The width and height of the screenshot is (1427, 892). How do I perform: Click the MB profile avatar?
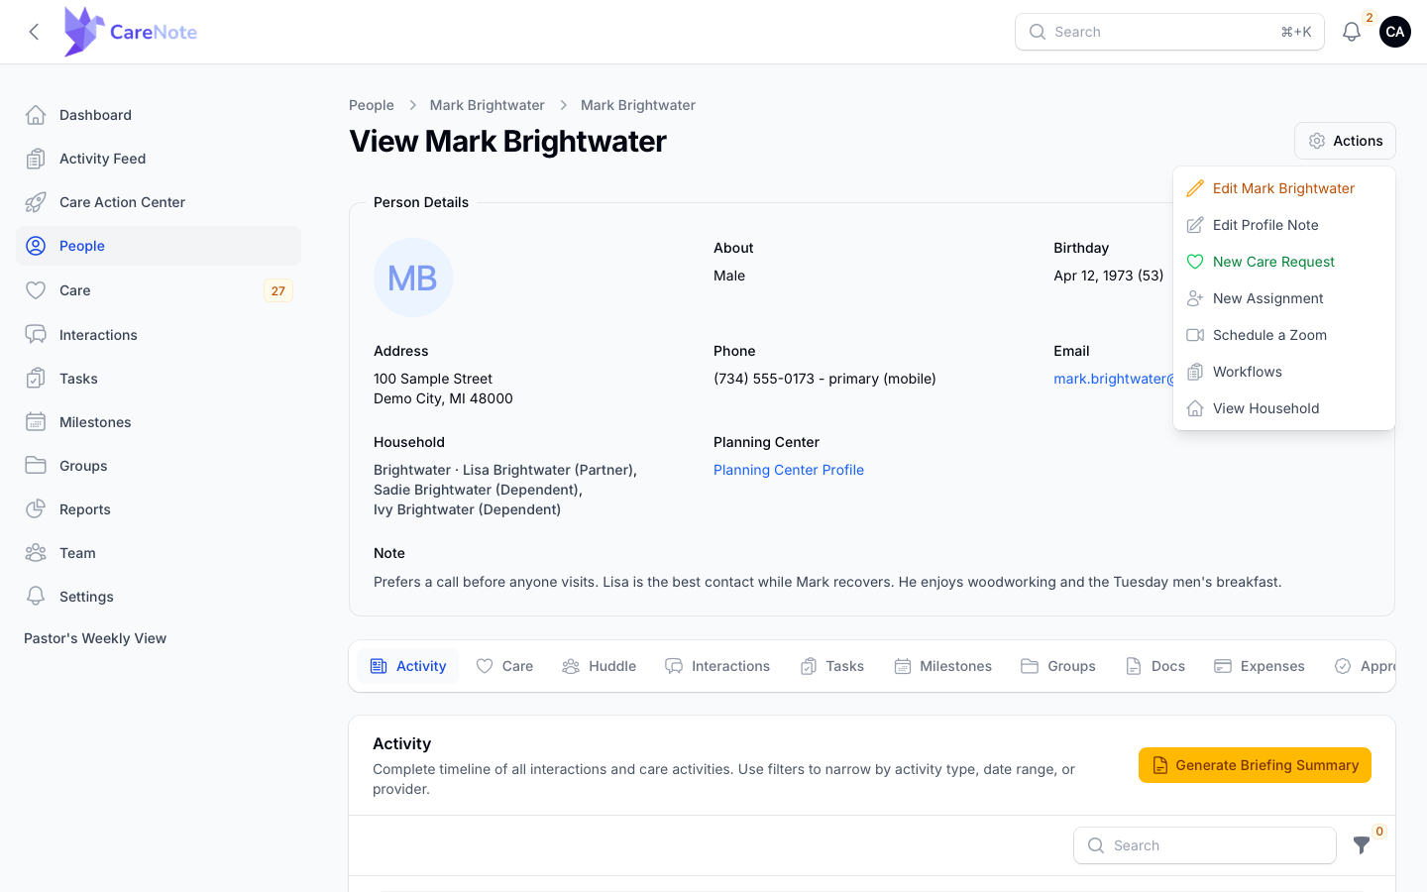tap(413, 278)
